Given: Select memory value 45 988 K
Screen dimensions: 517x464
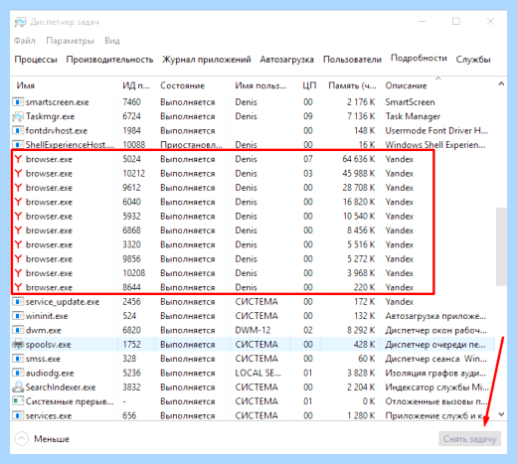Looking at the screenshot, I should click(359, 173).
